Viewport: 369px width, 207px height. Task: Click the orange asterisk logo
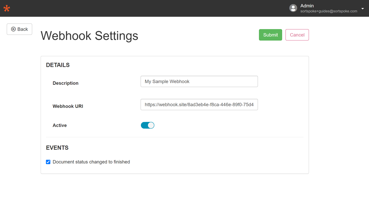(7, 8)
